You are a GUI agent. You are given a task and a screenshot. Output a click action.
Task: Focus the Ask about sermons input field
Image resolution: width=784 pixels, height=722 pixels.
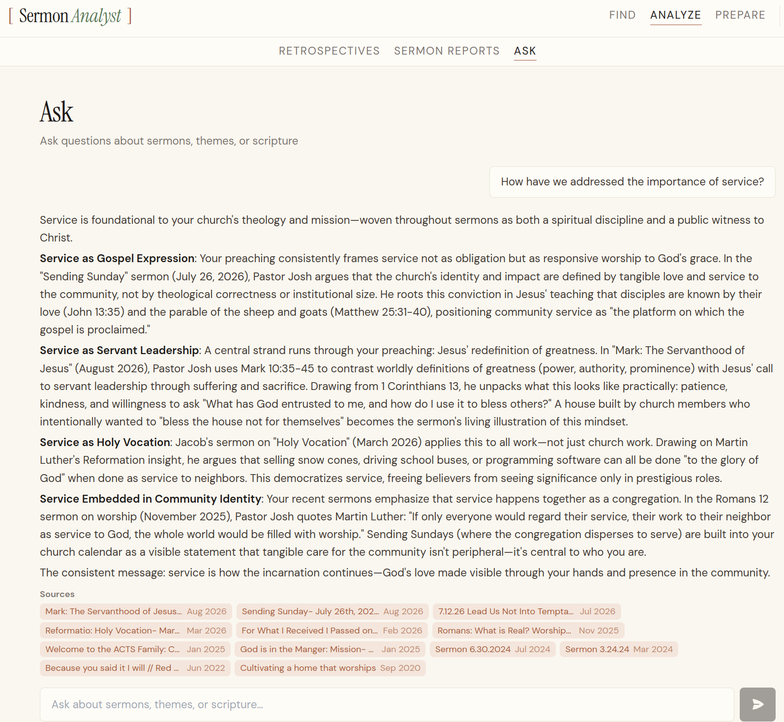click(387, 704)
